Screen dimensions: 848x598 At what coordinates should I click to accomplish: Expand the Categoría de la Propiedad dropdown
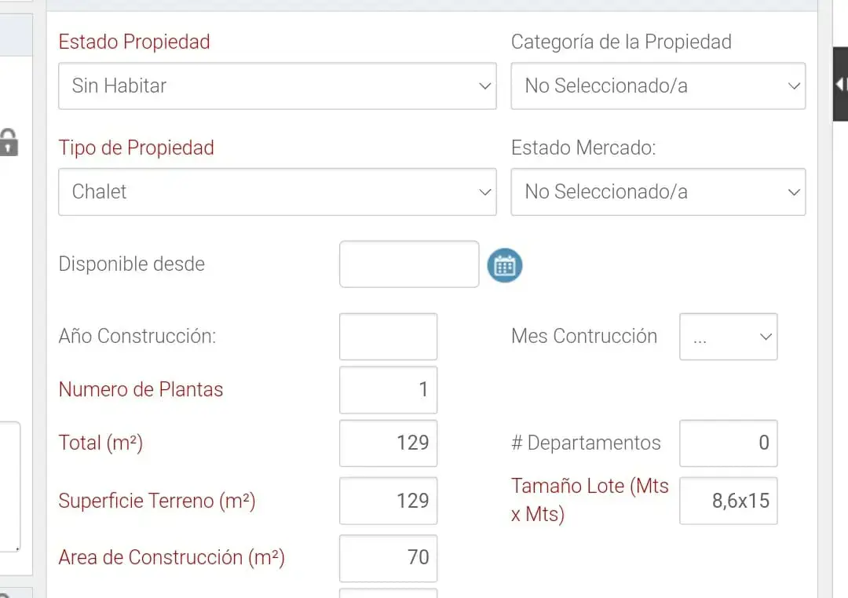pos(658,86)
